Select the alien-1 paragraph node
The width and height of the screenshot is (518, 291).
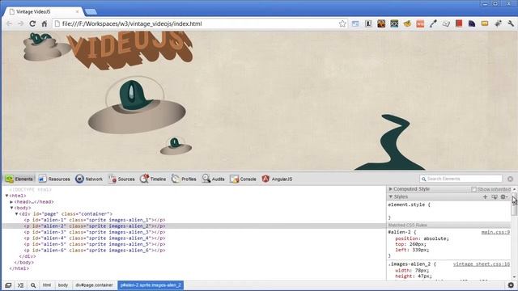tap(95, 220)
